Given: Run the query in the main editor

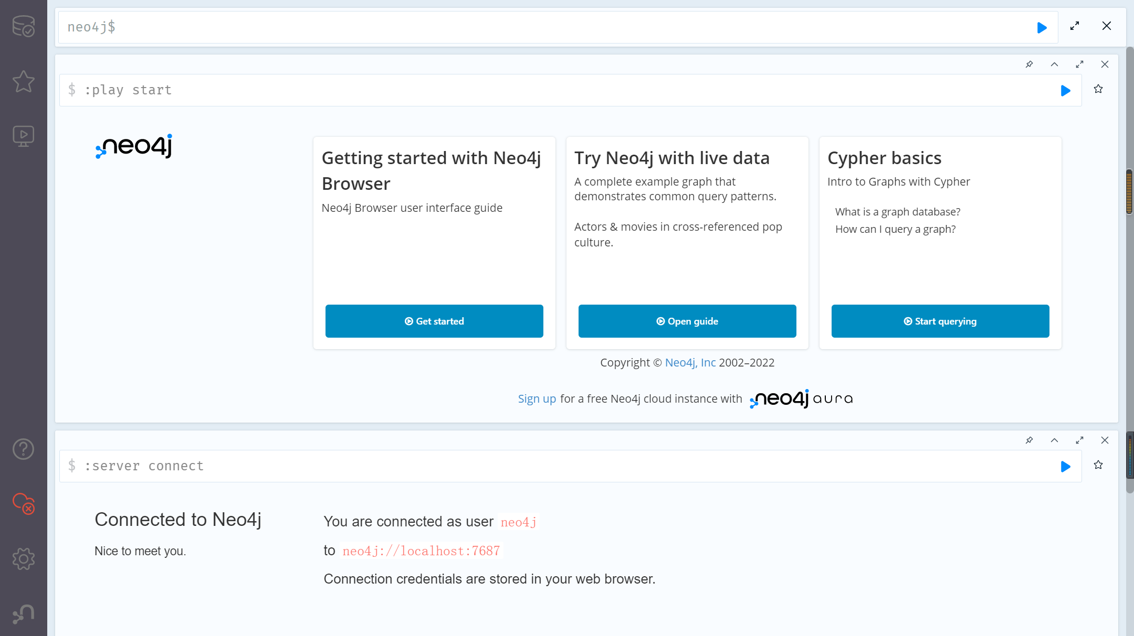Looking at the screenshot, I should point(1042,28).
